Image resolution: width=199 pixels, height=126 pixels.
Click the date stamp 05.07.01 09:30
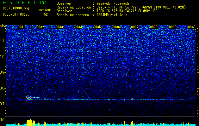(16, 14)
